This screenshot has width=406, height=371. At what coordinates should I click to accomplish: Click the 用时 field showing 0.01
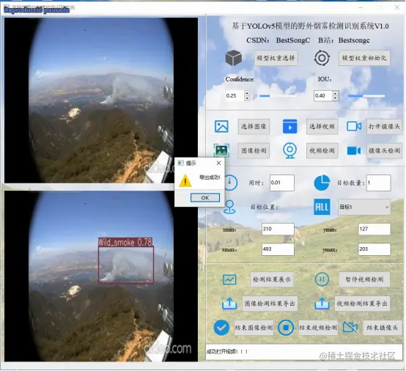(282, 183)
